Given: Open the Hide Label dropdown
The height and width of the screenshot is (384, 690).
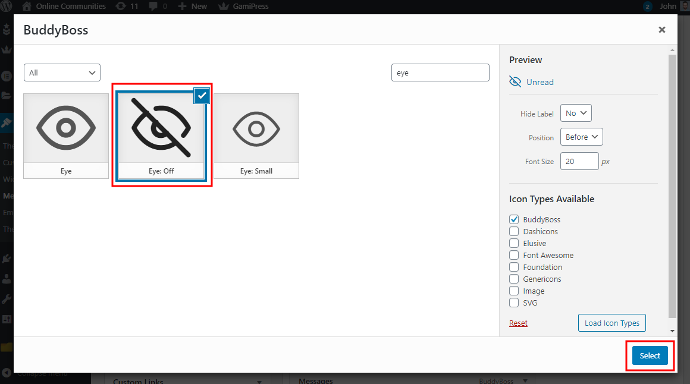Looking at the screenshot, I should point(576,113).
